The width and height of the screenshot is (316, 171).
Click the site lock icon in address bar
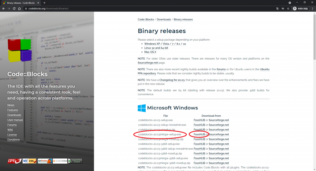[26, 8]
